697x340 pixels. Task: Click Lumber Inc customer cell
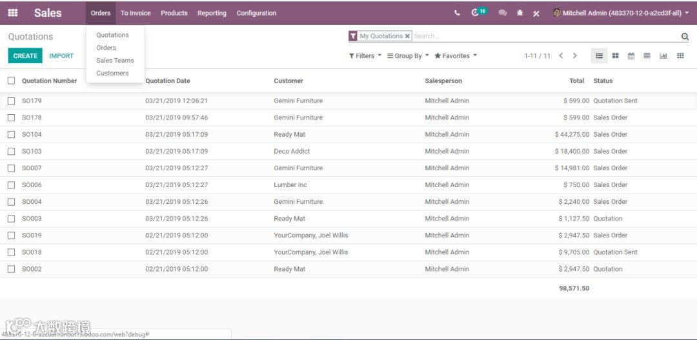[290, 185]
